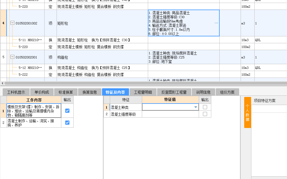Open the 反查图形工程量 tab

click(174, 92)
